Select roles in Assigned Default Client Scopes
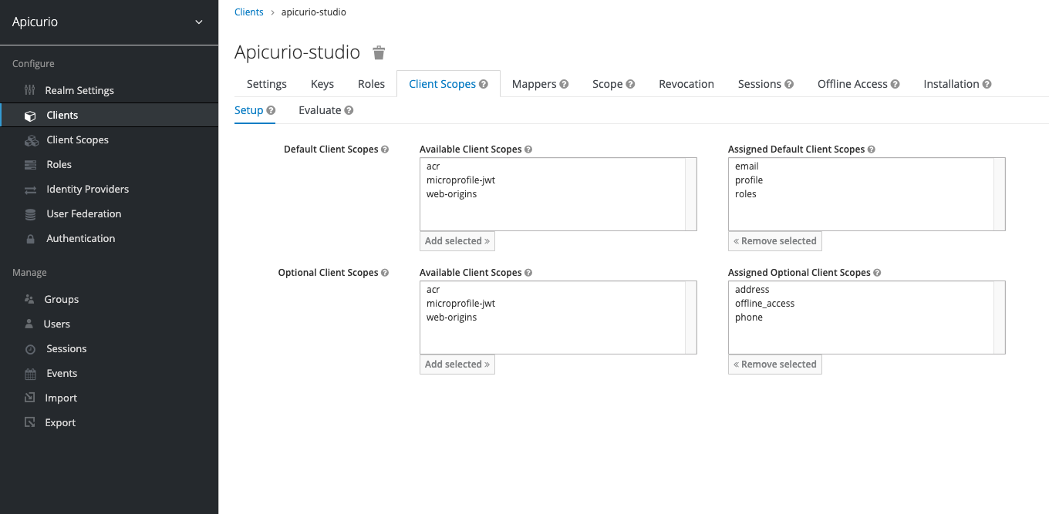The height and width of the screenshot is (514, 1049). pos(861,194)
